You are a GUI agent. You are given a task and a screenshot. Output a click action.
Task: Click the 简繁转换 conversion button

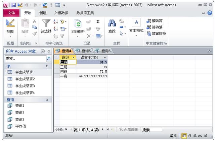point(156,33)
